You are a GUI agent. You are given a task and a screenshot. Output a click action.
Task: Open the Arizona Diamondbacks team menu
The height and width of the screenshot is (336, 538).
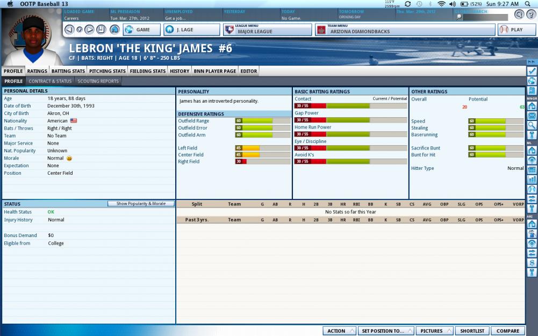point(405,30)
